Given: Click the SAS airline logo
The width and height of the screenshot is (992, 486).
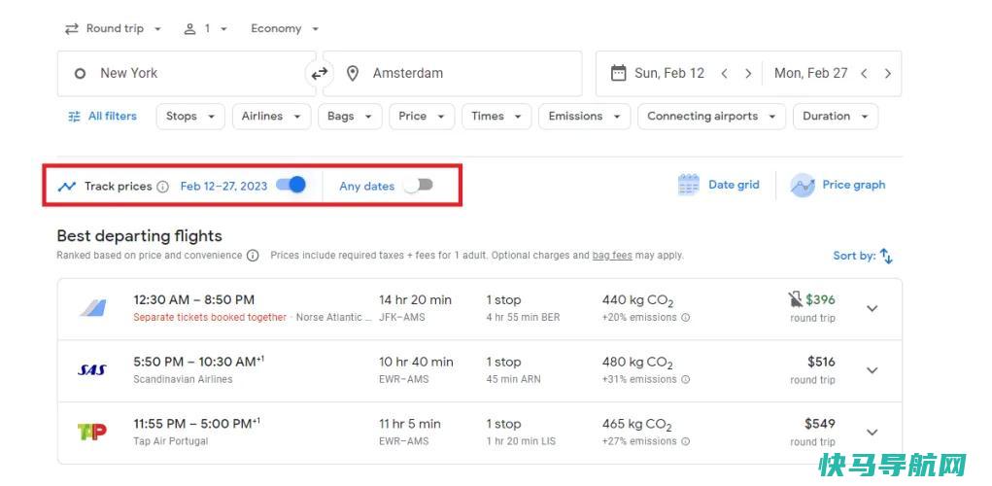Looking at the screenshot, I should click(x=91, y=370).
